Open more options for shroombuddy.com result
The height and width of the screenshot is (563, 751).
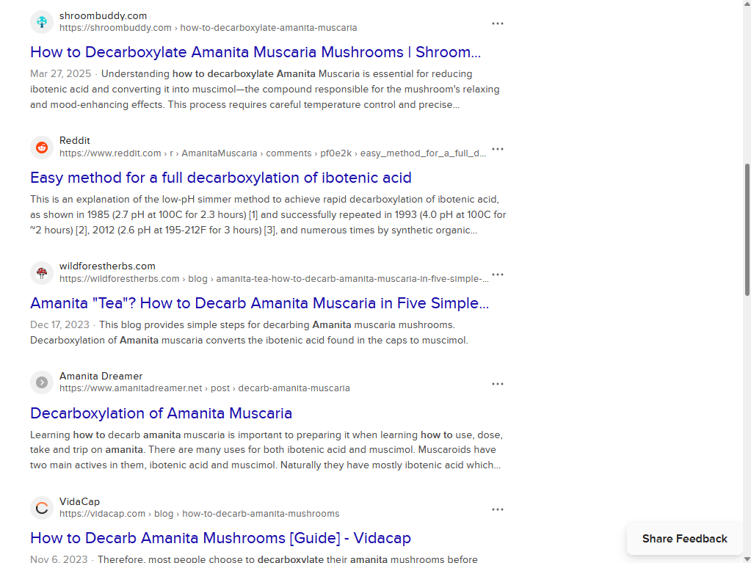click(498, 23)
